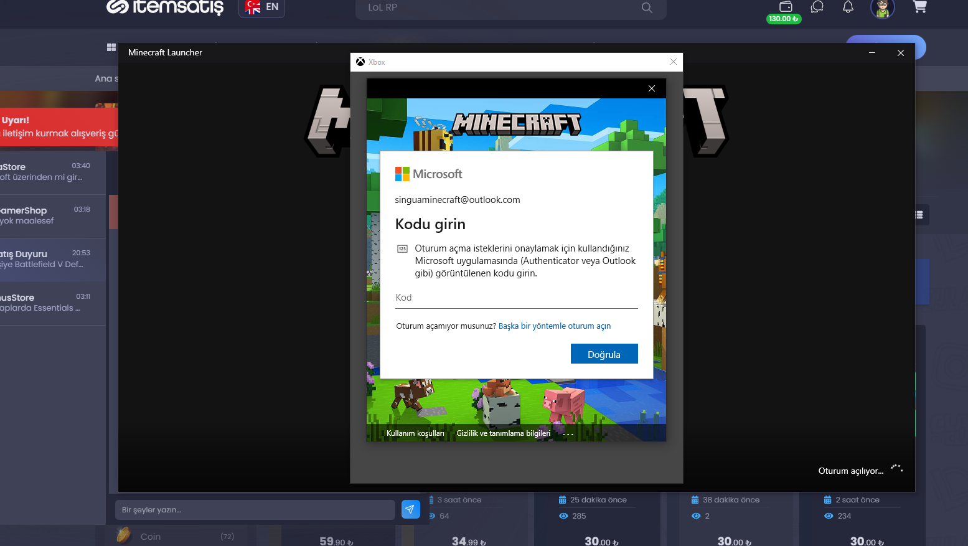Click the Microsoft logo in sign-in form
Screen dimensions: 968x546
point(428,174)
